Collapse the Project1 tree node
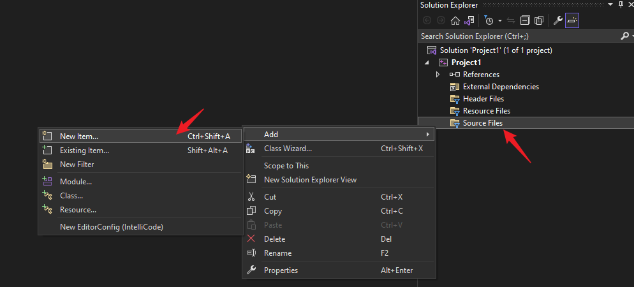The height and width of the screenshot is (287, 634). [426, 63]
